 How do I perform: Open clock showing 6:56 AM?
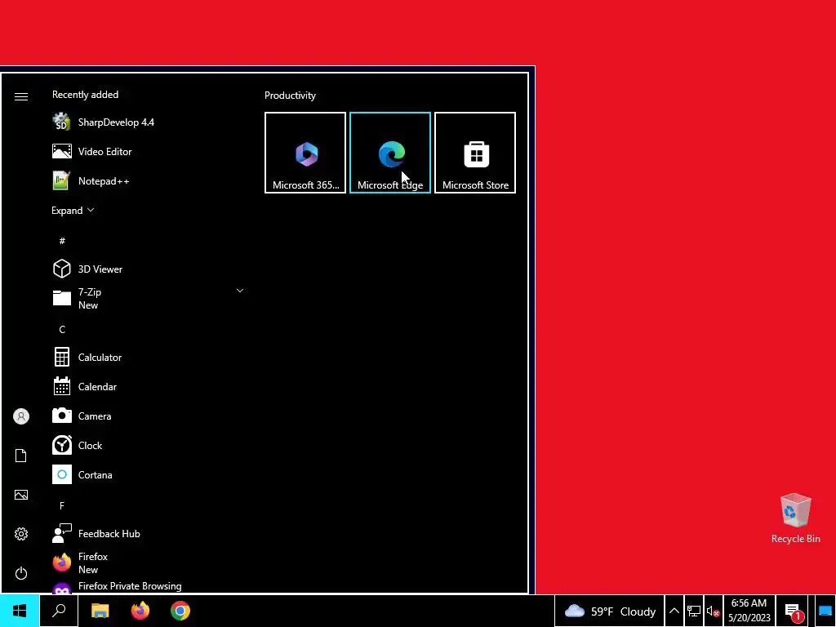click(x=749, y=611)
